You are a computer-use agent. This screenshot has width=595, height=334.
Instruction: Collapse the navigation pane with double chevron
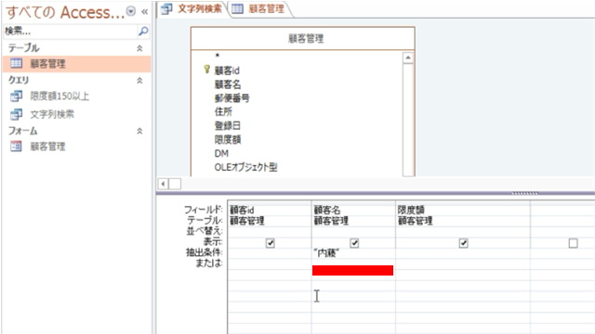pyautogui.click(x=145, y=12)
